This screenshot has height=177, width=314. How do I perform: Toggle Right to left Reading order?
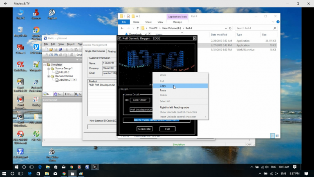(x=174, y=107)
